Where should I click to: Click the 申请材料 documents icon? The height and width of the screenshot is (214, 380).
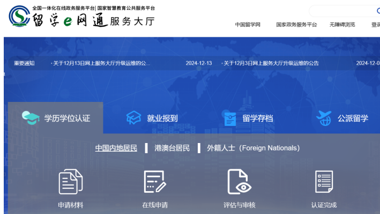(71, 182)
